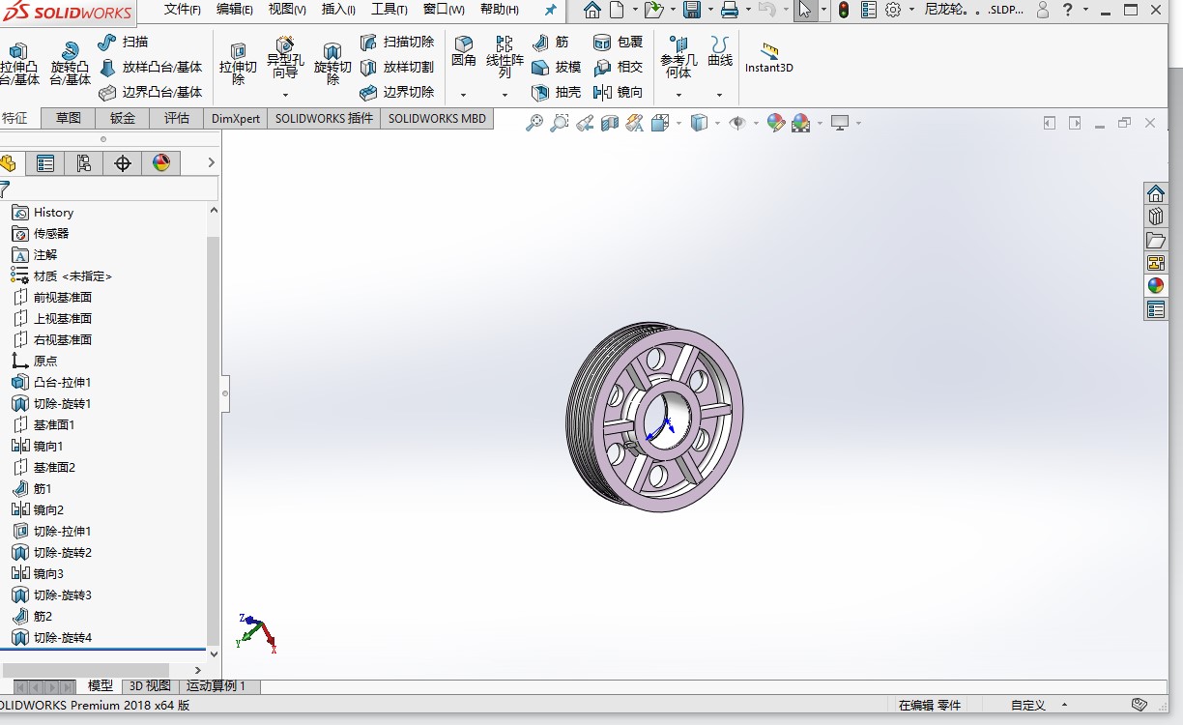This screenshot has height=725, width=1183.
Task: Choose the 相交 intersect tool
Action: click(618, 68)
